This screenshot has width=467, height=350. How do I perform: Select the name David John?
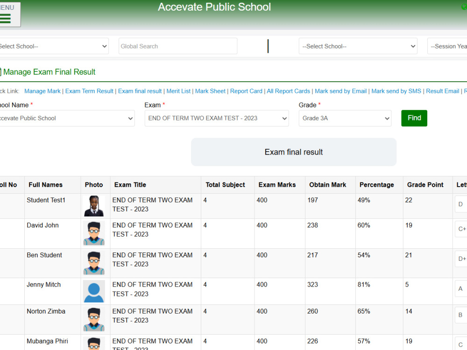(x=42, y=225)
